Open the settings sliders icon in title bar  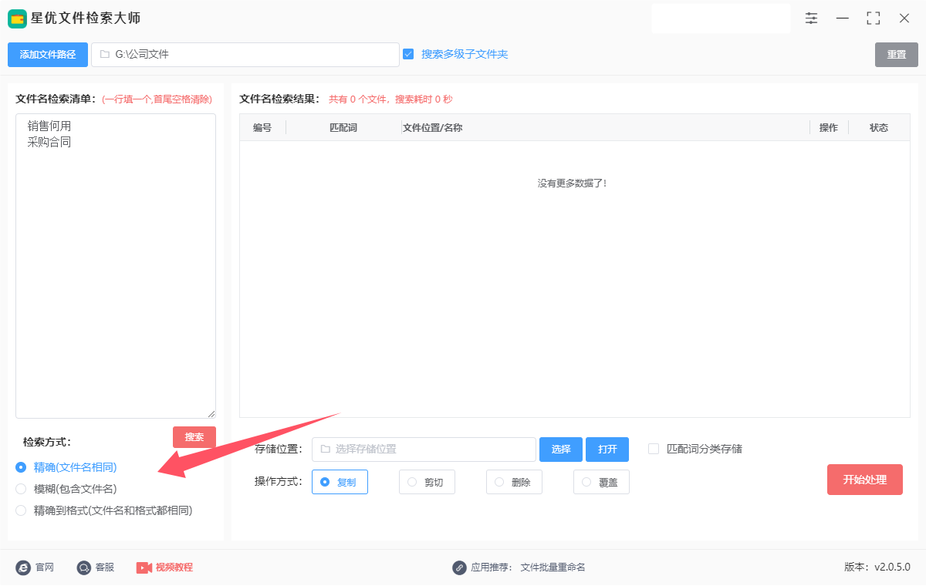coord(812,18)
